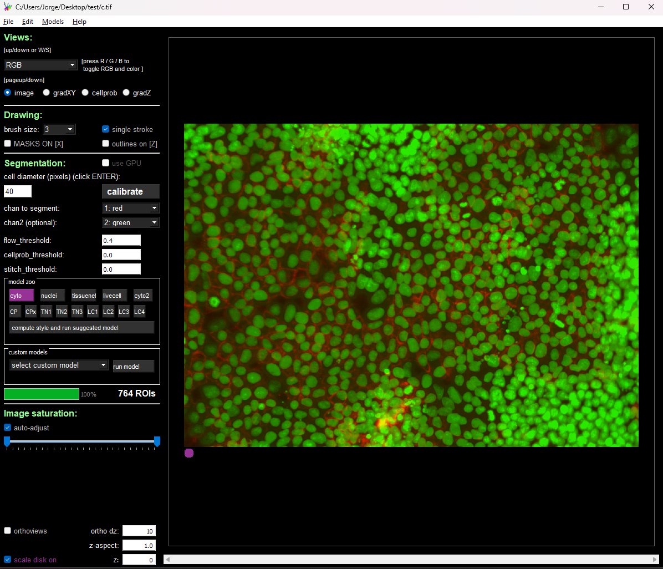Enable the MASKS ON checkbox

pyautogui.click(x=7, y=144)
